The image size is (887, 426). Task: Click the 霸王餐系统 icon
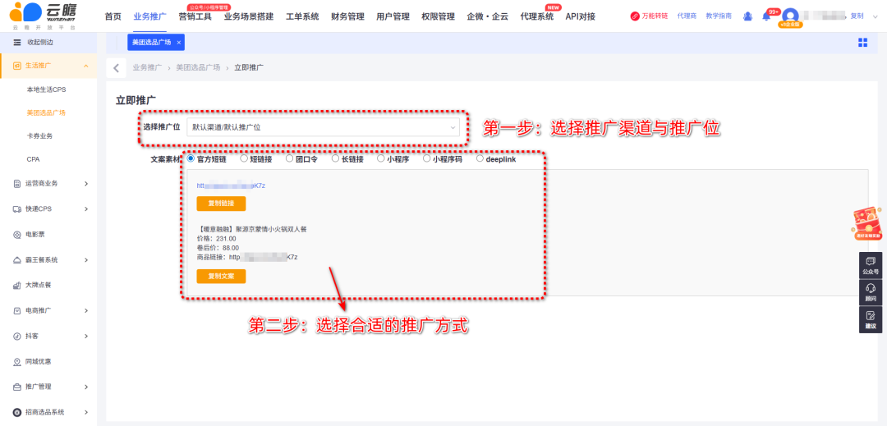pos(17,260)
